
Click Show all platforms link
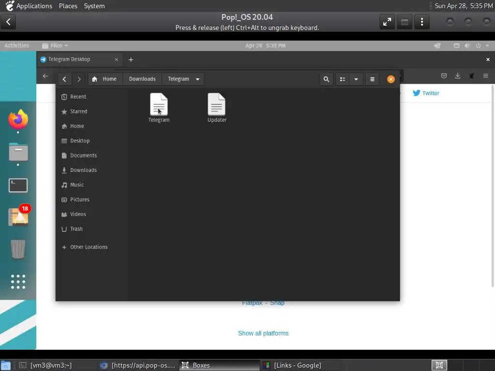263,333
